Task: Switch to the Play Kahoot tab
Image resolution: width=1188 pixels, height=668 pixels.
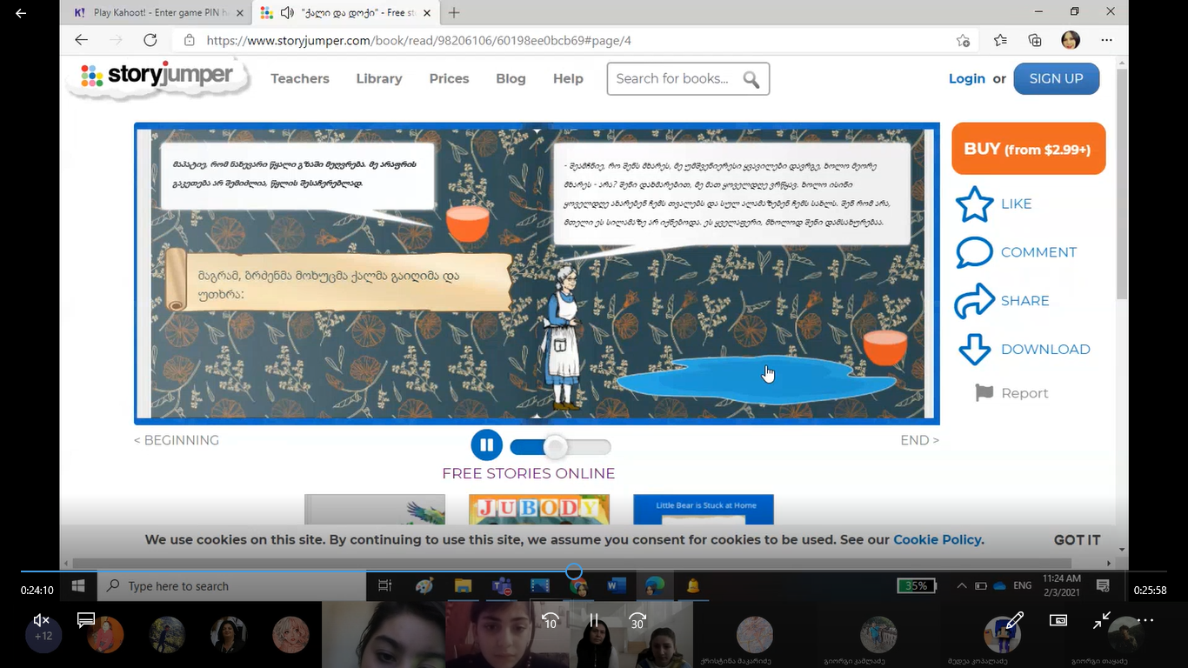Action: pyautogui.click(x=157, y=13)
